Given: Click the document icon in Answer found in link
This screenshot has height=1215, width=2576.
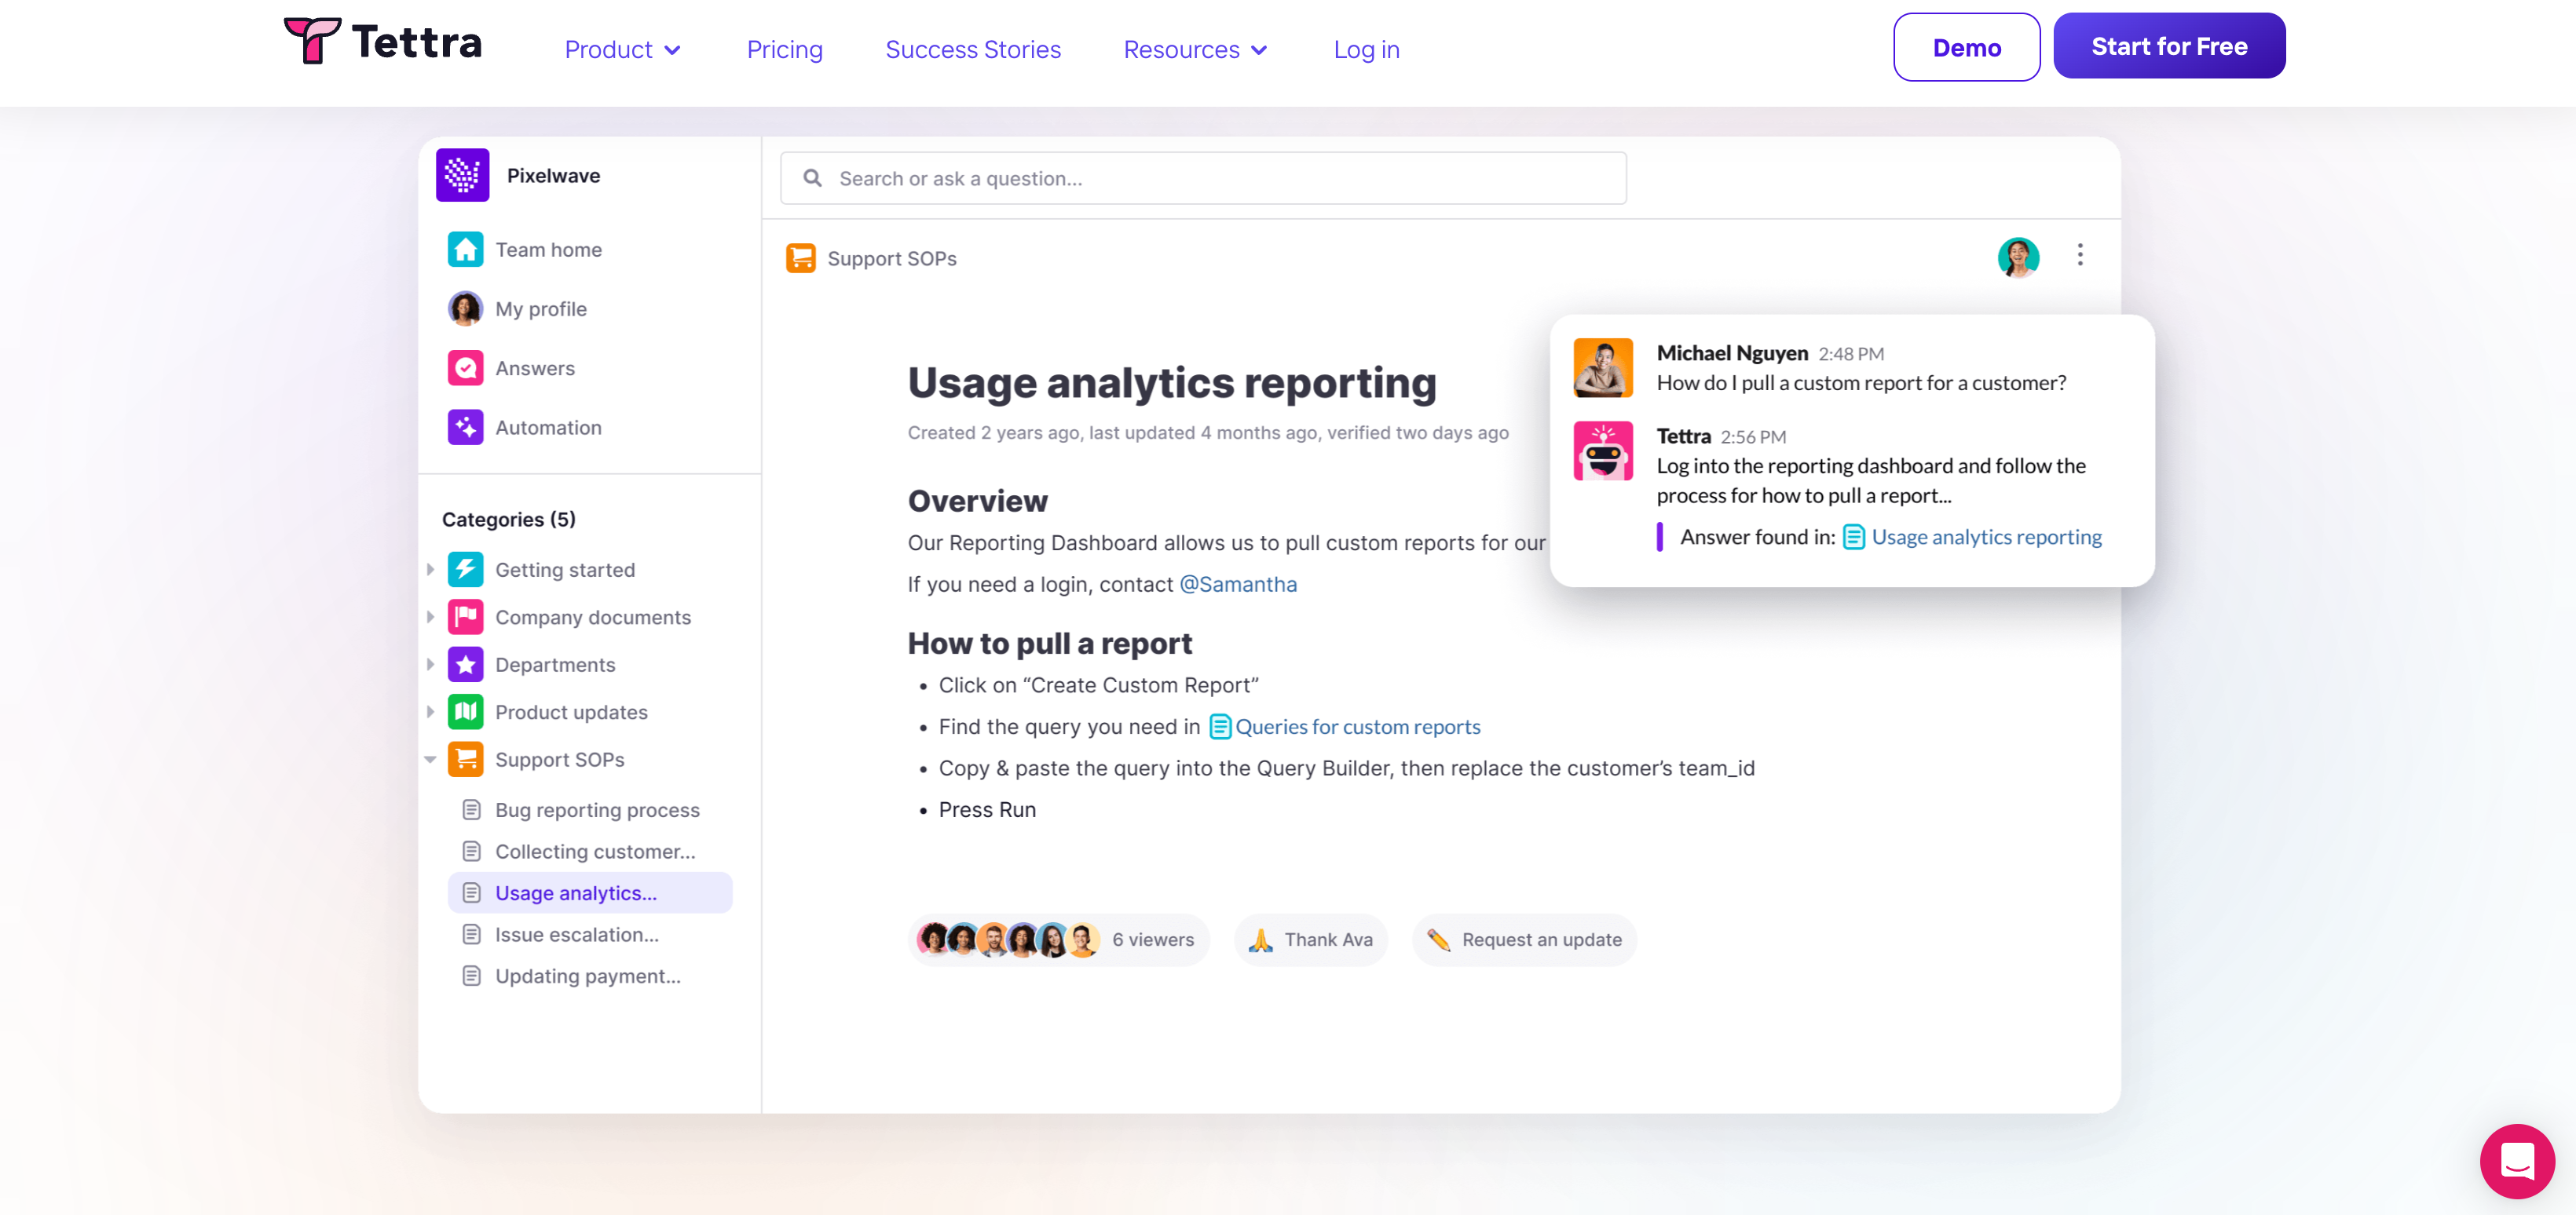Looking at the screenshot, I should [1853, 538].
